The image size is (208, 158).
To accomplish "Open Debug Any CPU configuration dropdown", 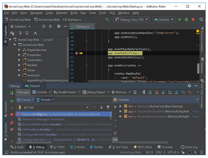I will [x=132, y=20].
